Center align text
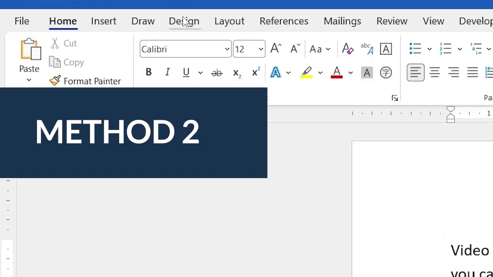This screenshot has width=493, height=277. 435,72
